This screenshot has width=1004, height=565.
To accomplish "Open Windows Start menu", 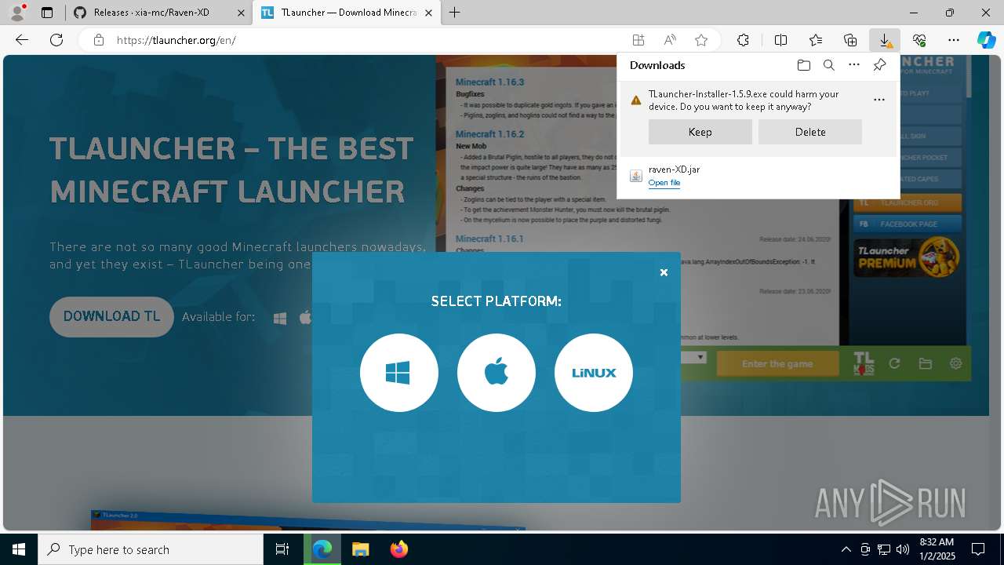I will 19,549.
